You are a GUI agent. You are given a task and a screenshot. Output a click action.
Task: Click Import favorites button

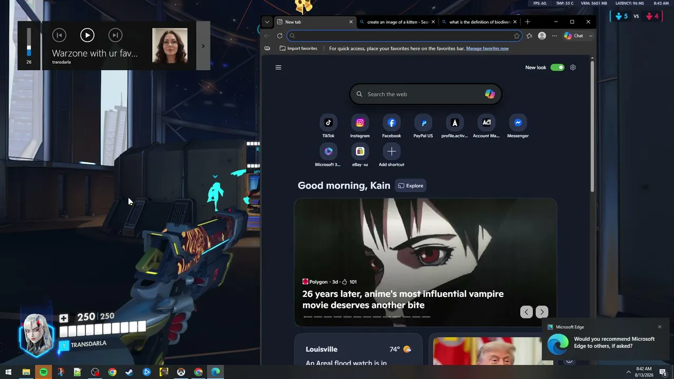pyautogui.click(x=298, y=48)
